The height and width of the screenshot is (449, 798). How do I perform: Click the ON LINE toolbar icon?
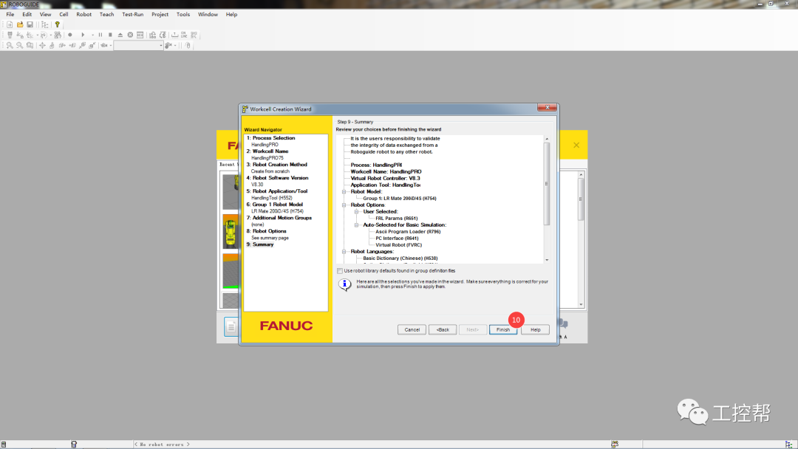coord(184,35)
